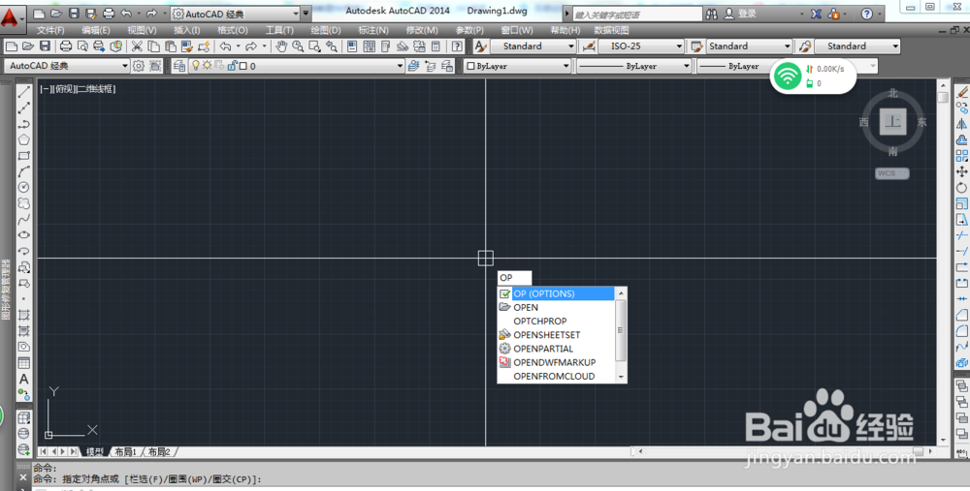Select the Rectangle draw tool

coord(24,156)
